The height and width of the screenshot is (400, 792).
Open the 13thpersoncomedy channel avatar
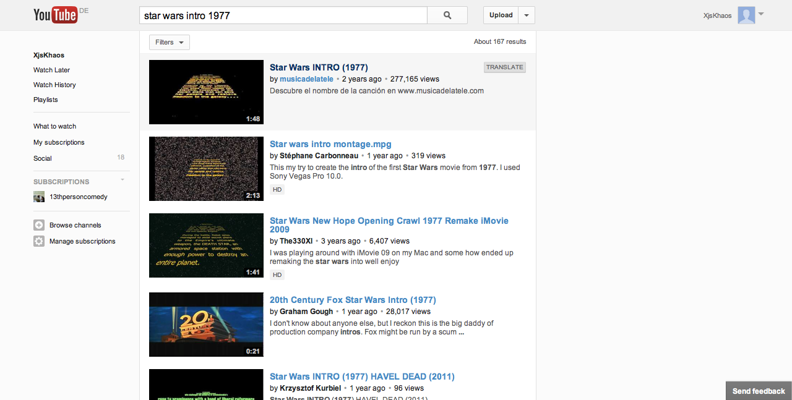39,197
